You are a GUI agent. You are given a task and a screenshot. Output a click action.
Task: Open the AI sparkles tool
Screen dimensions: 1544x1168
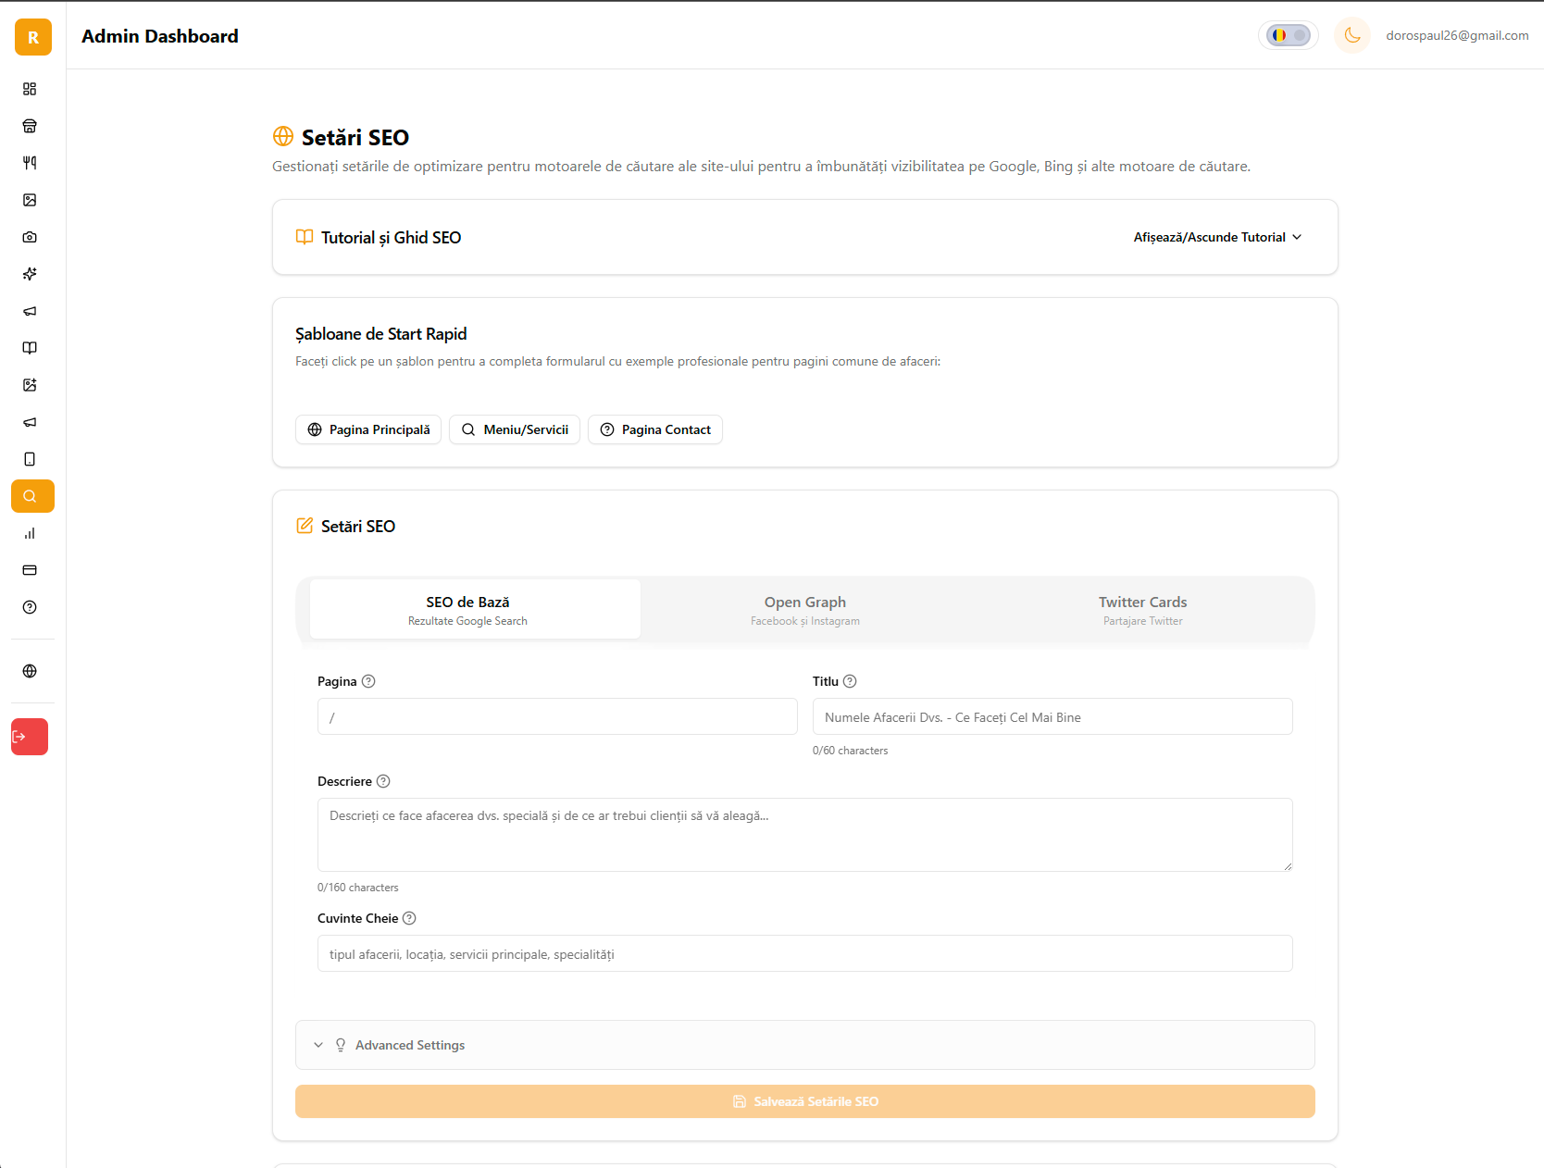tap(30, 274)
